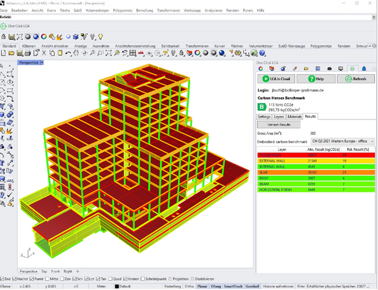Screen dimensions: 378x290
Task: Select the Pan hand tool
Action: click(x=76, y=53)
